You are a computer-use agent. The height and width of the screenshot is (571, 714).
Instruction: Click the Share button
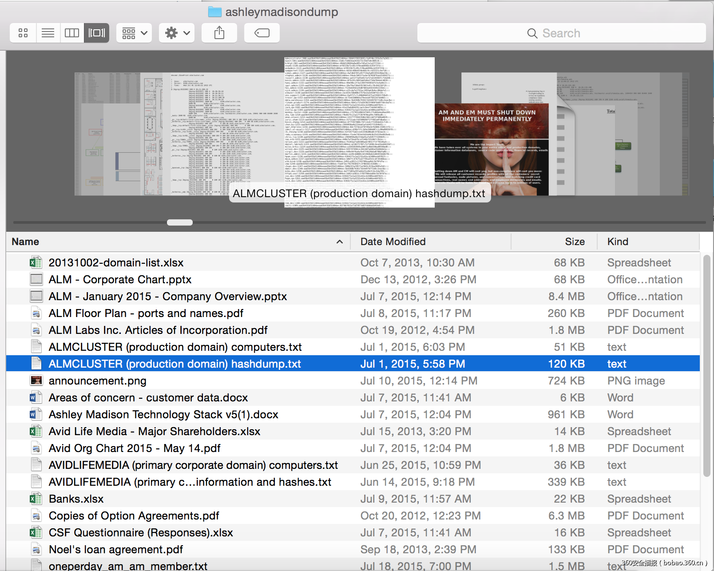click(219, 33)
